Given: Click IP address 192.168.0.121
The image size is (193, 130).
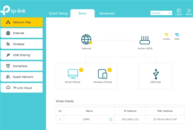Looking at the screenshot, I should point(130,119).
